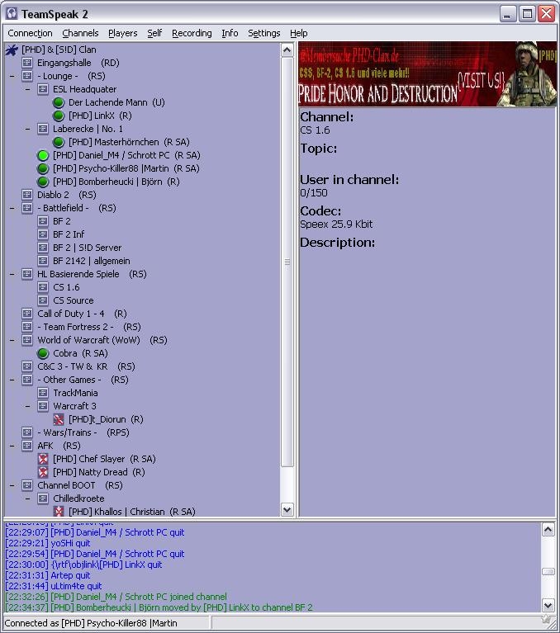Select the Diablo 2 channel
Screen dimensions: 560x633
(53, 195)
